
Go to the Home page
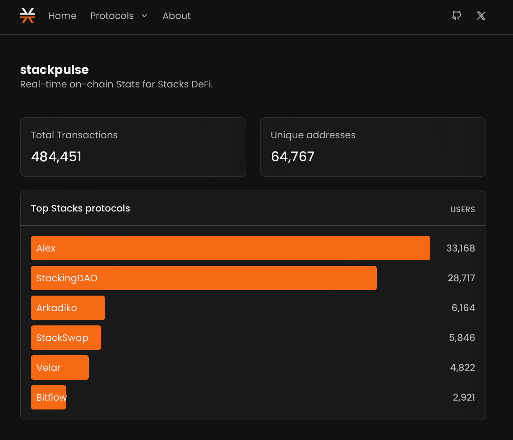62,16
